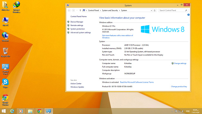202x114 pixels.
Task: Go to Control Panel Home
Action: (x=79, y=16)
